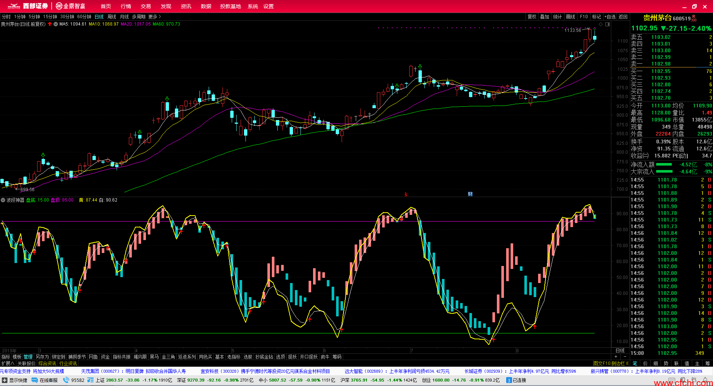Viewport: 713px width, 386px height.
Task: Open the 统计 statistics dropdown
Action: (x=557, y=17)
